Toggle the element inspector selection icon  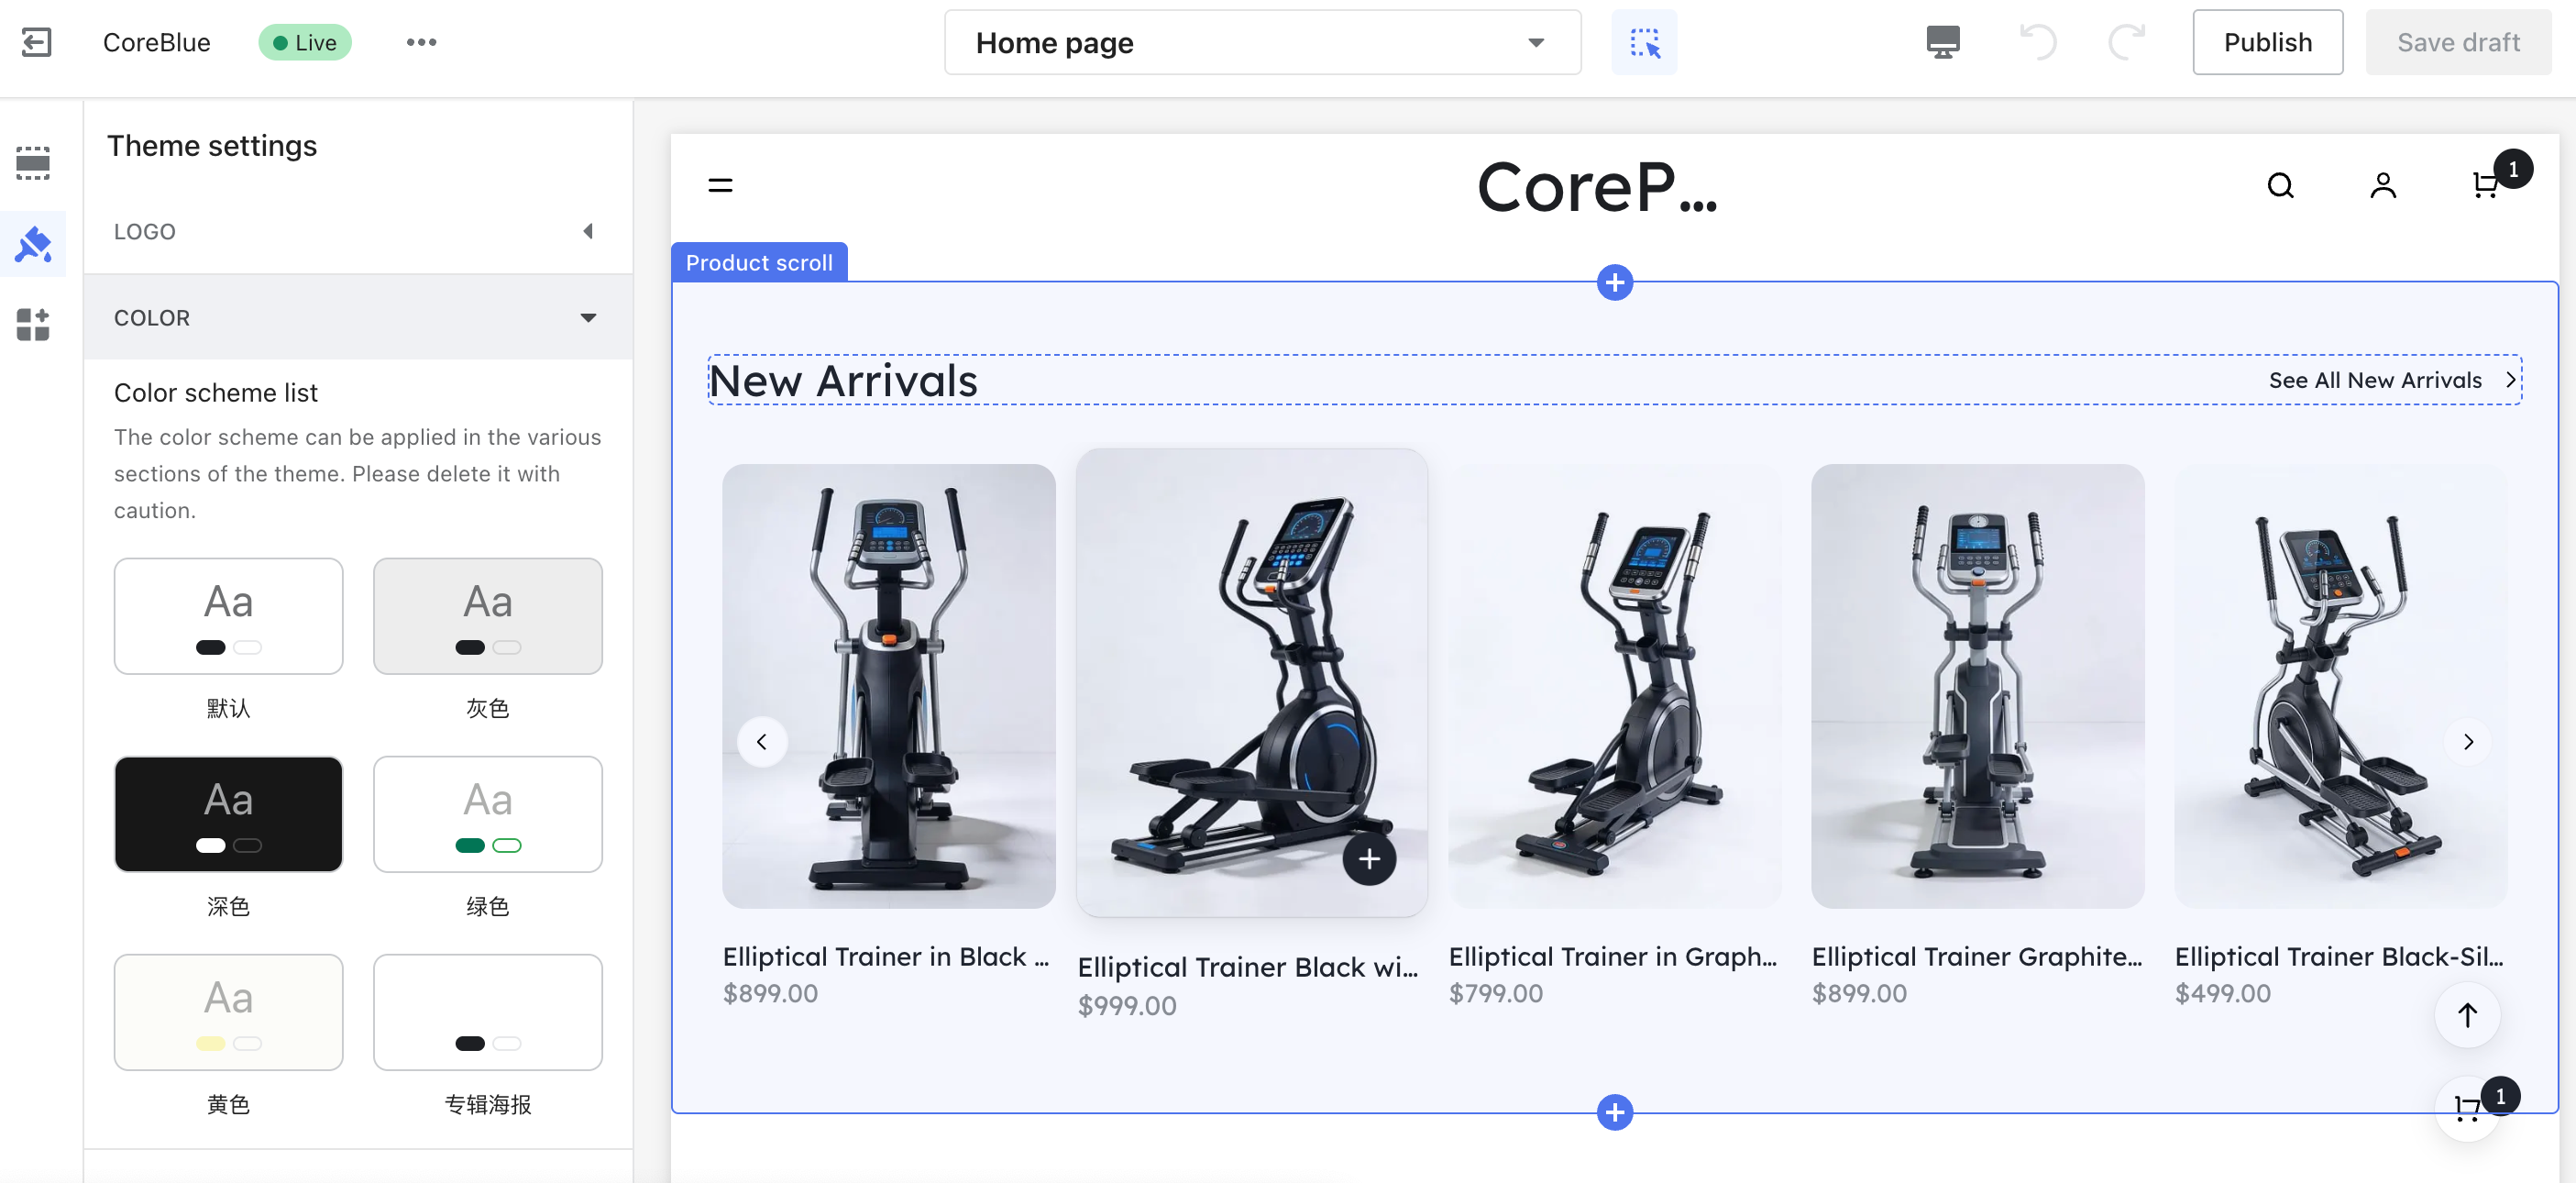pyautogui.click(x=1644, y=42)
